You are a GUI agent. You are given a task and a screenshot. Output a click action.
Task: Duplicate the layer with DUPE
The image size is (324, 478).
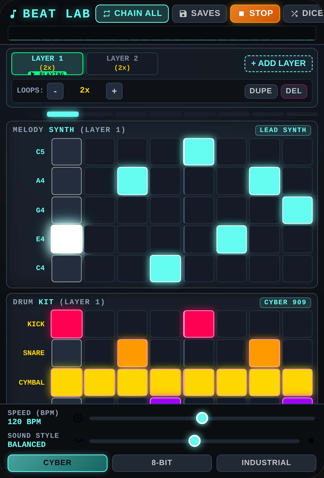[261, 91]
